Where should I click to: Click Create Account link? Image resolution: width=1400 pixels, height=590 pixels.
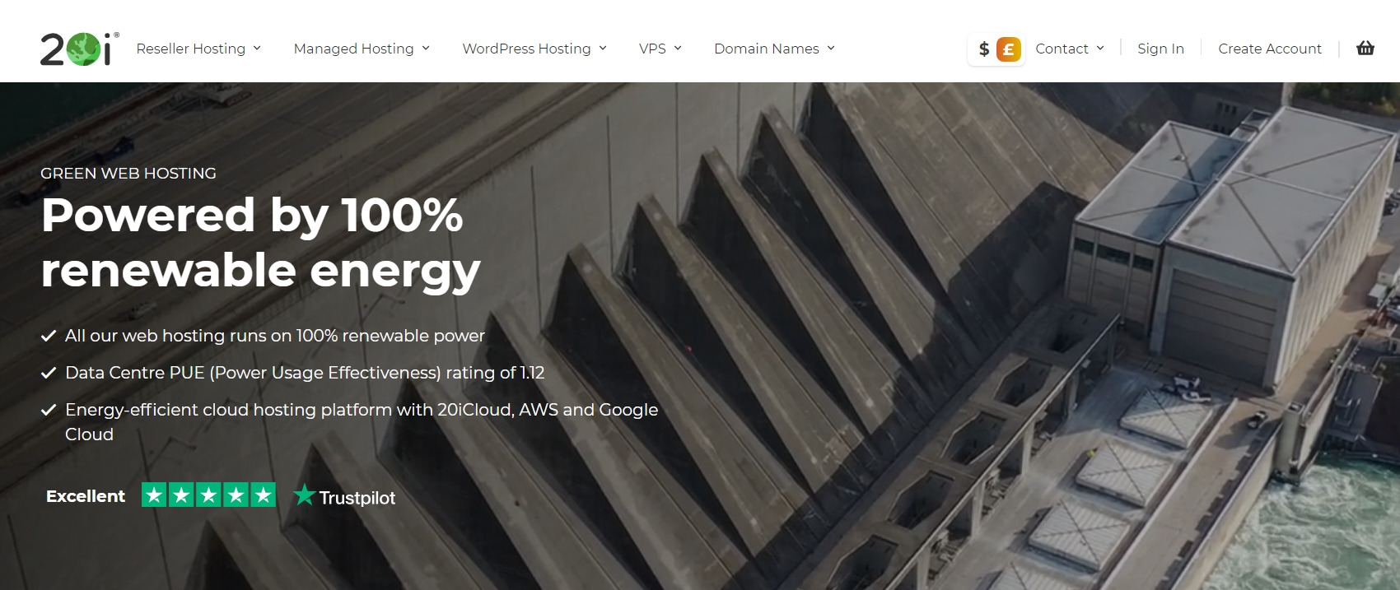pos(1270,49)
